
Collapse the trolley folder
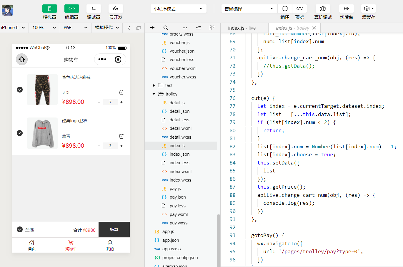154,94
